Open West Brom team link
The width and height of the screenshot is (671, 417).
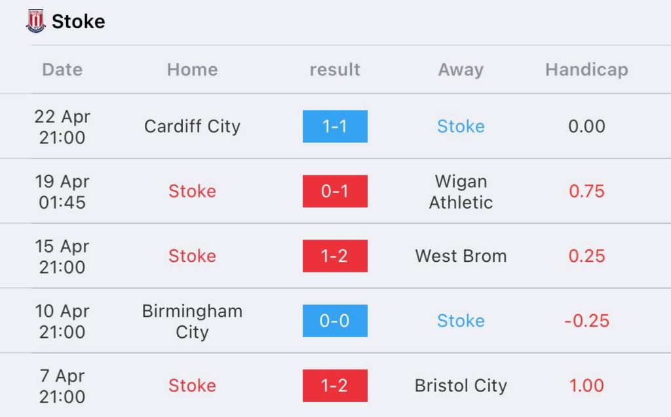[461, 256]
